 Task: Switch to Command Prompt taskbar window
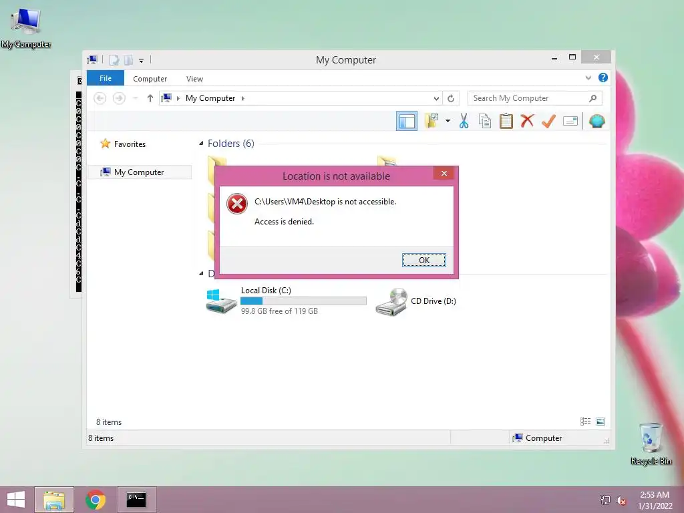click(x=136, y=500)
